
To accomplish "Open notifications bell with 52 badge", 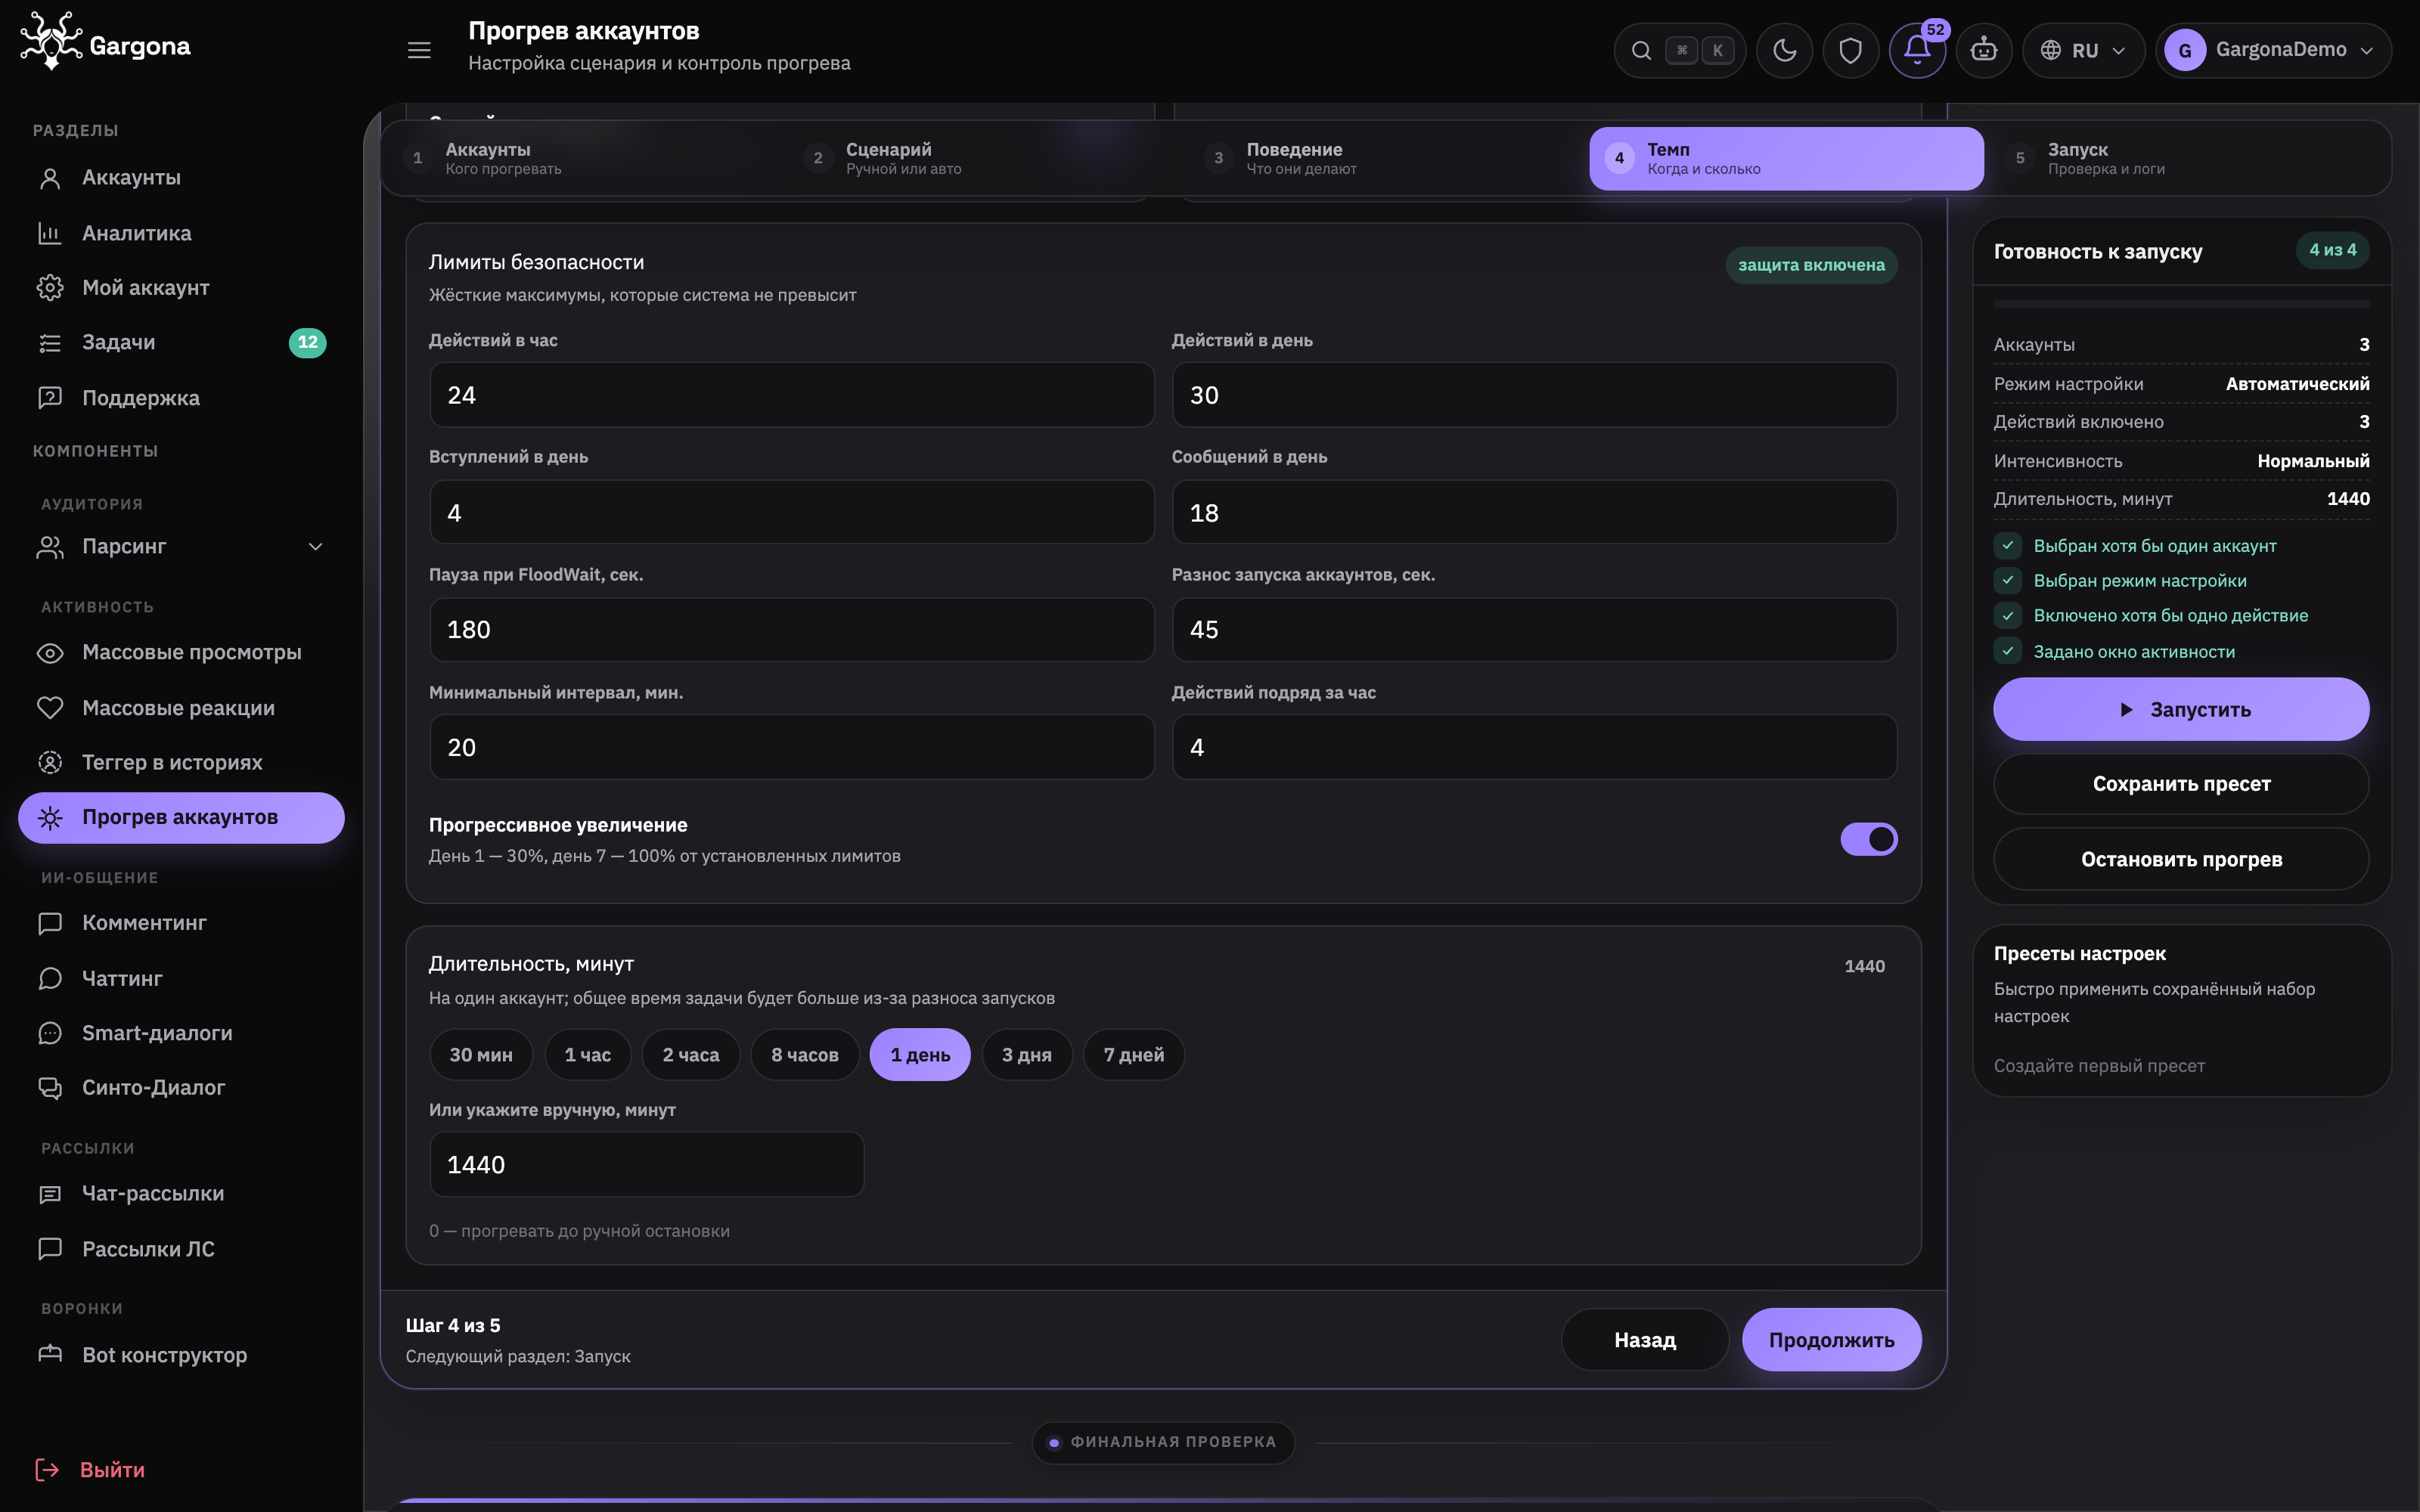I will click(x=1917, y=50).
